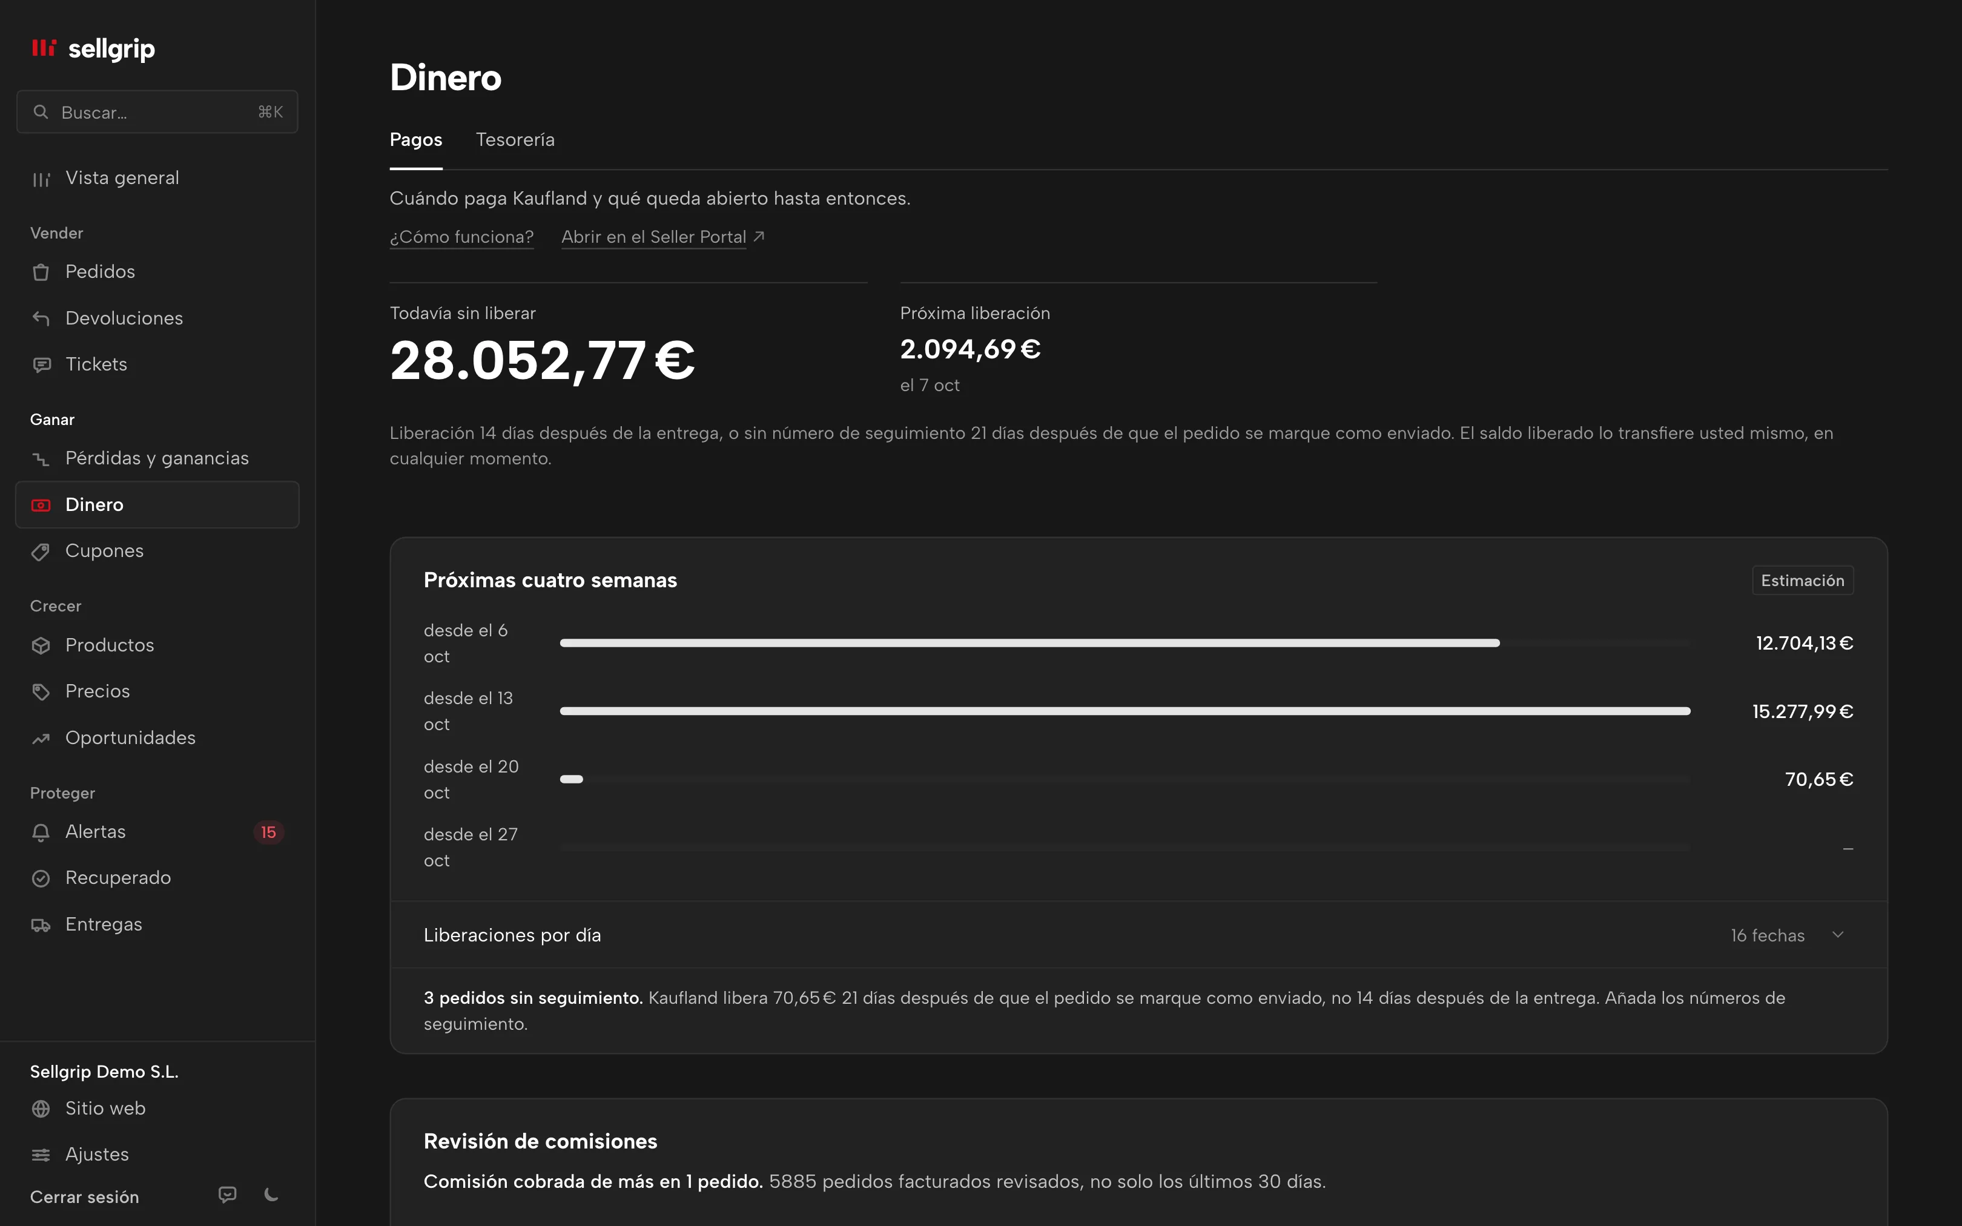Open Pedidos via its bag icon
The height and width of the screenshot is (1226, 1962).
pyautogui.click(x=41, y=272)
